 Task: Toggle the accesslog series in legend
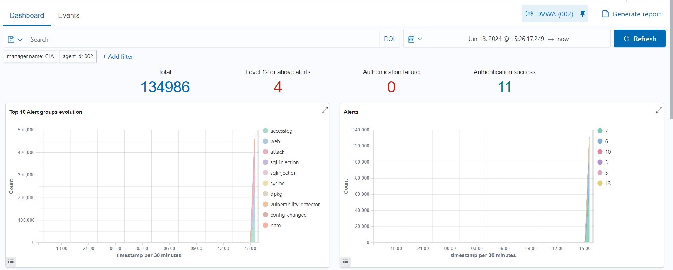[281, 131]
